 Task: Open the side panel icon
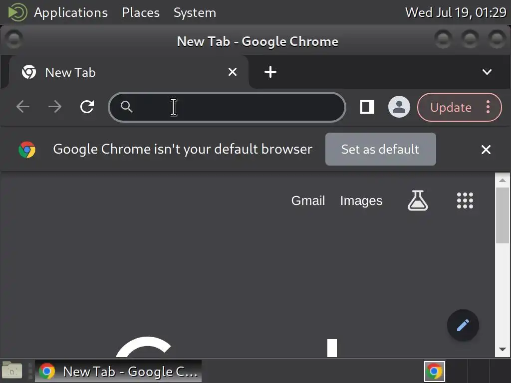tap(367, 107)
